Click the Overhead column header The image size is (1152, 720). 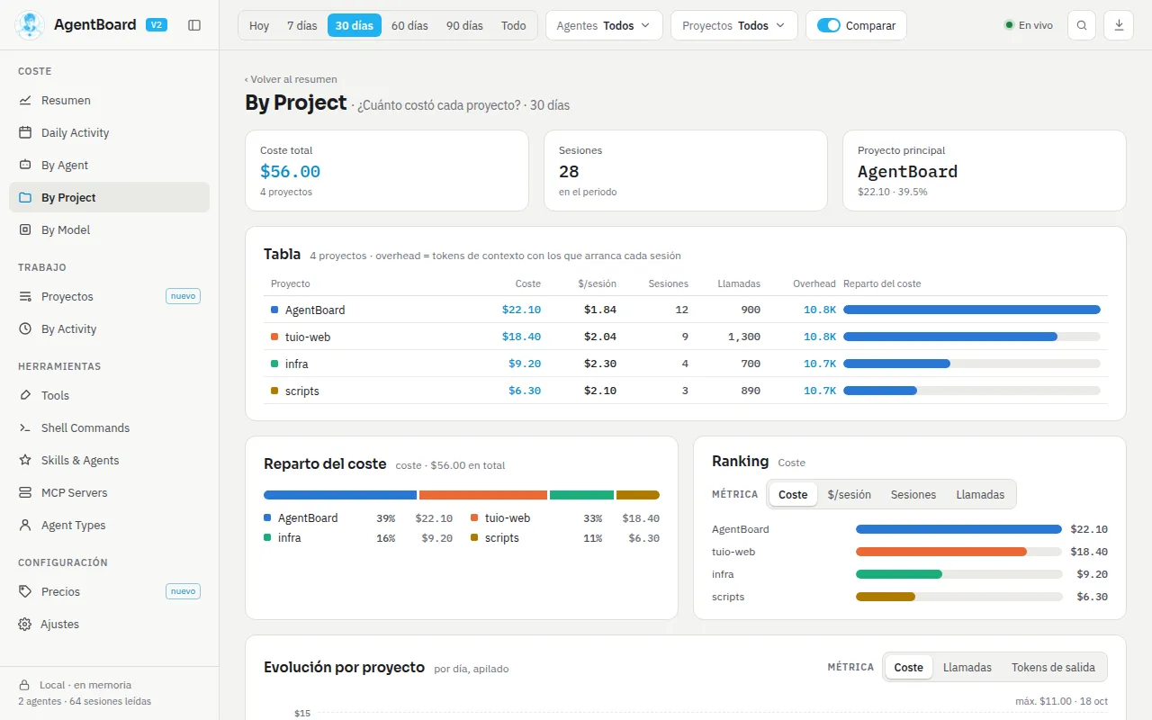[814, 283]
